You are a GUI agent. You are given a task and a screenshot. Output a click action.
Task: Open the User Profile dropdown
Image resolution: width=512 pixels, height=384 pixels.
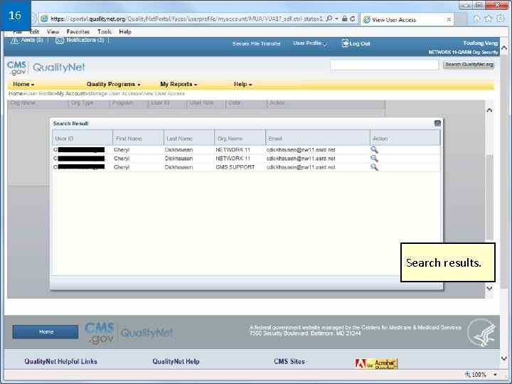(309, 43)
